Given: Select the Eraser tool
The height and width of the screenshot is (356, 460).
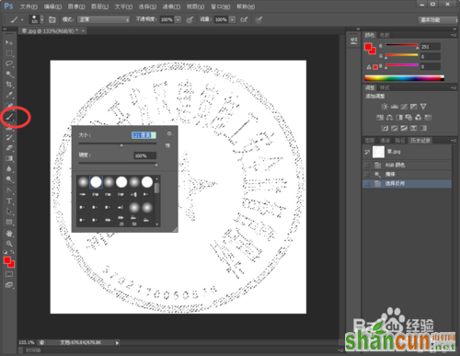Looking at the screenshot, I should coord(9,148).
